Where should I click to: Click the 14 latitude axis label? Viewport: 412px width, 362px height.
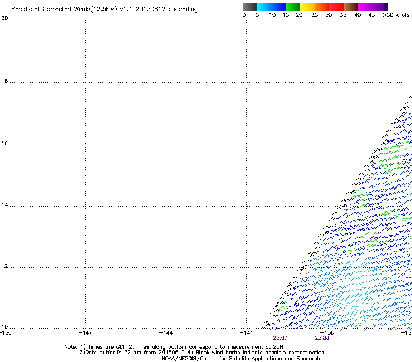[4, 205]
